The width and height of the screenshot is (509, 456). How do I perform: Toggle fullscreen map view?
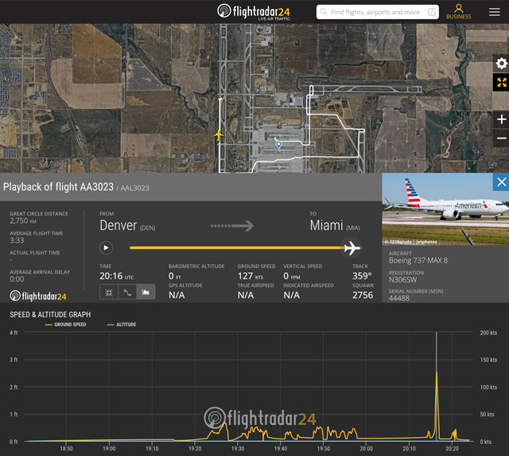click(x=501, y=83)
